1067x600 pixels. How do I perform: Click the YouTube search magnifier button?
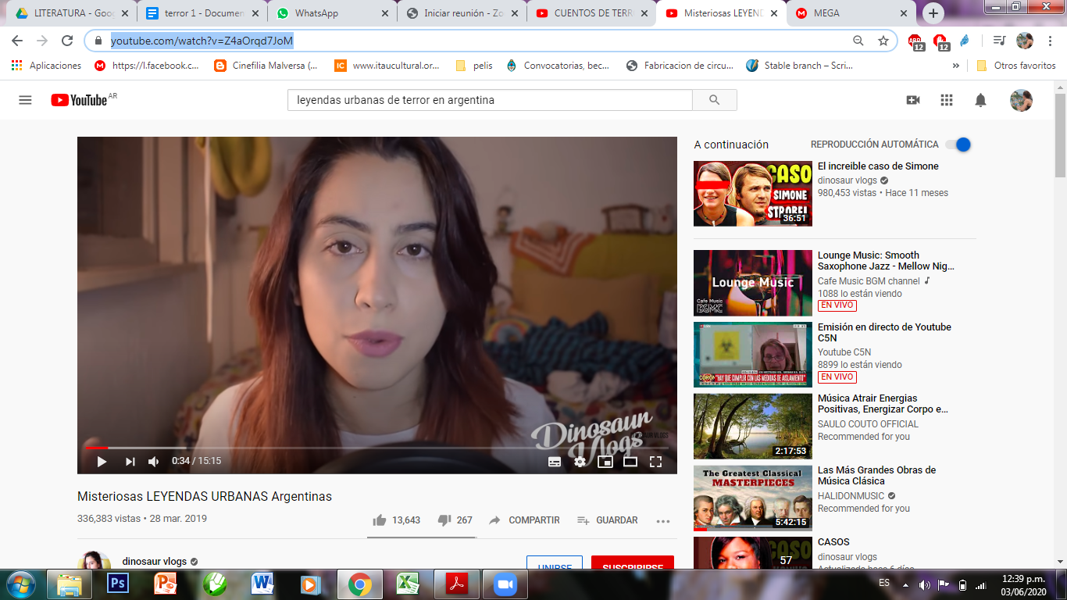pos(714,100)
